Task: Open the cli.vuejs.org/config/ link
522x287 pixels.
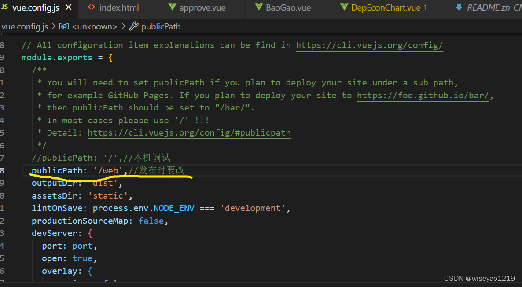Action: (x=370, y=45)
